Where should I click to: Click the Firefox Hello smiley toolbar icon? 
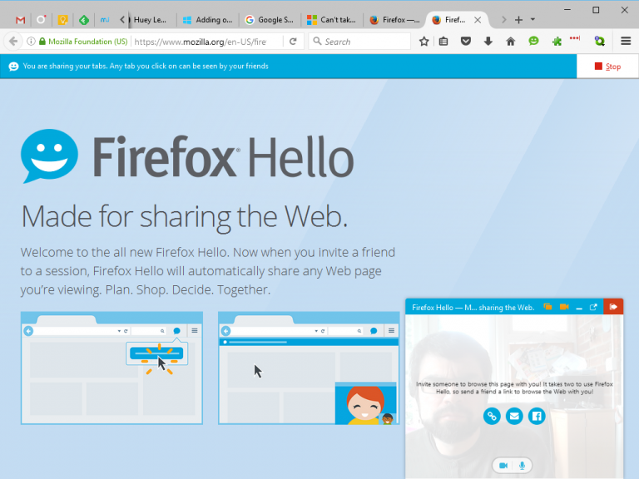coord(533,41)
